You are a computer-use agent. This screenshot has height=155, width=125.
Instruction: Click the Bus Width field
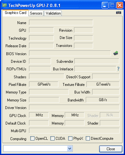click(106, 92)
